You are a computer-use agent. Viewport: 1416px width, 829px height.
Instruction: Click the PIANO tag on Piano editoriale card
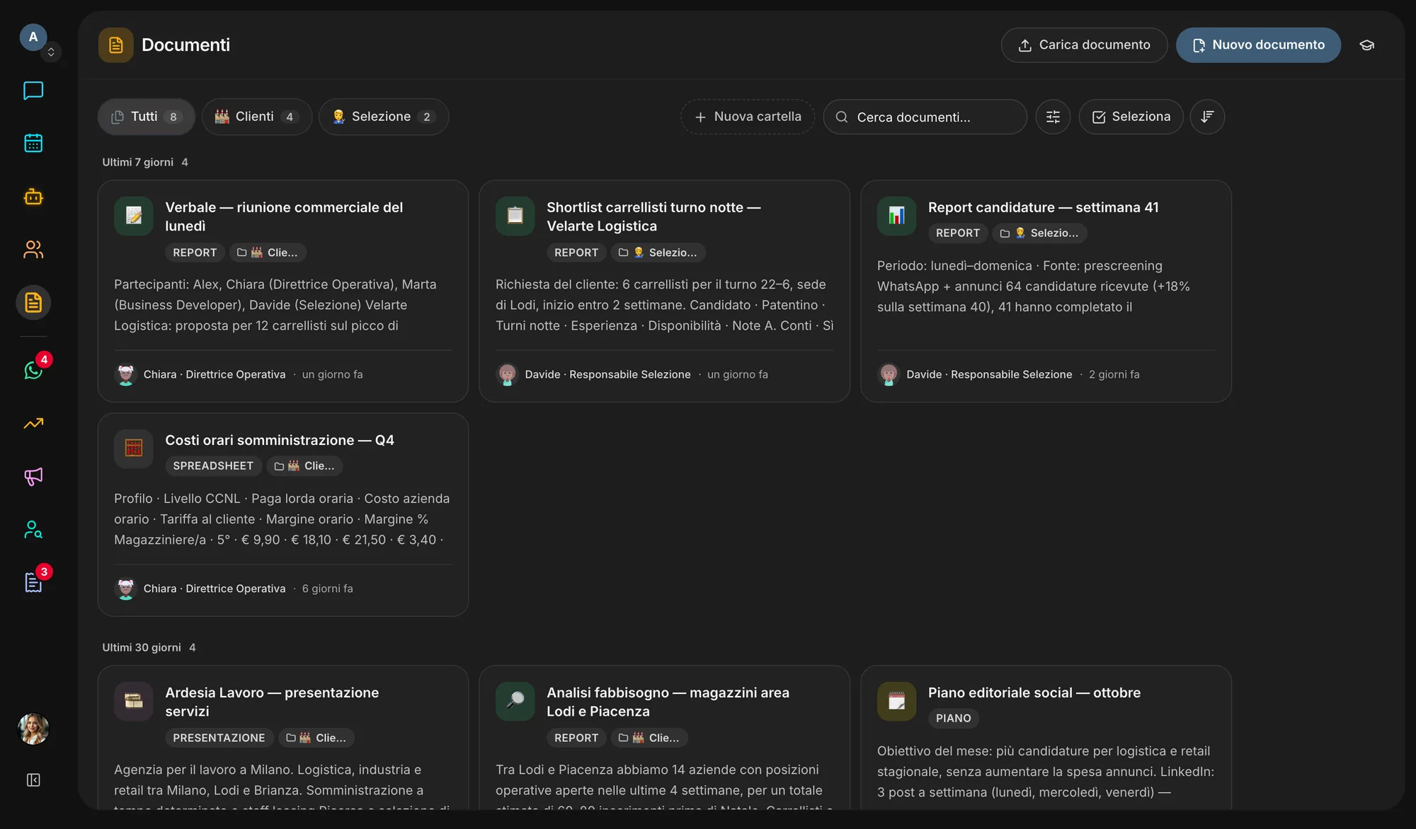tap(953, 718)
